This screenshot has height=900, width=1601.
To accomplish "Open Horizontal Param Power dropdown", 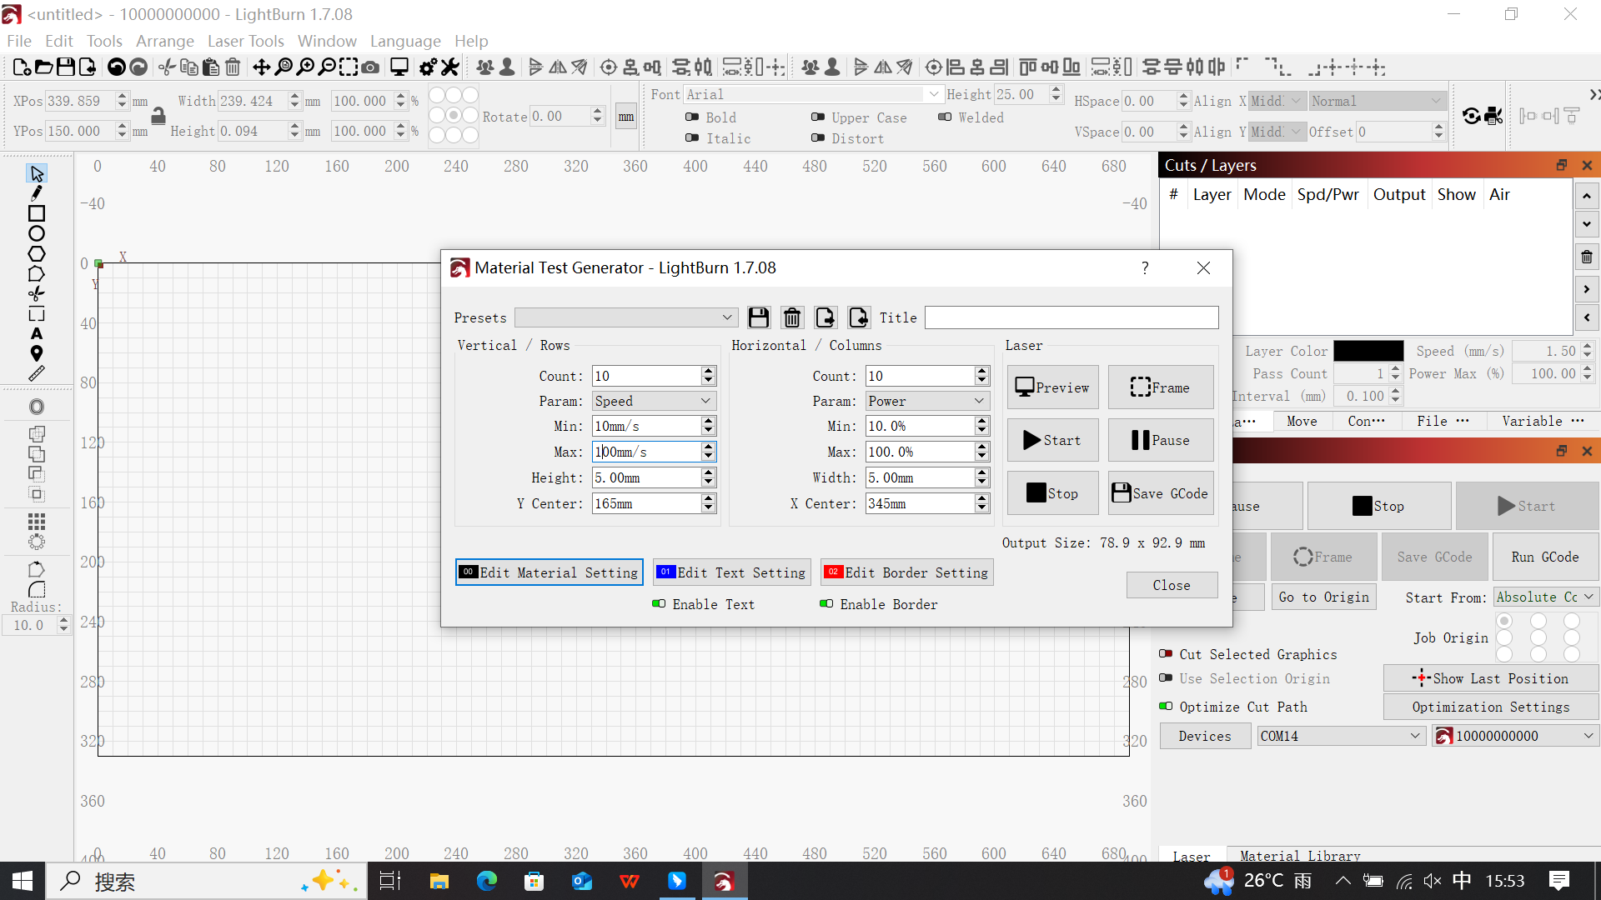I will (927, 401).
